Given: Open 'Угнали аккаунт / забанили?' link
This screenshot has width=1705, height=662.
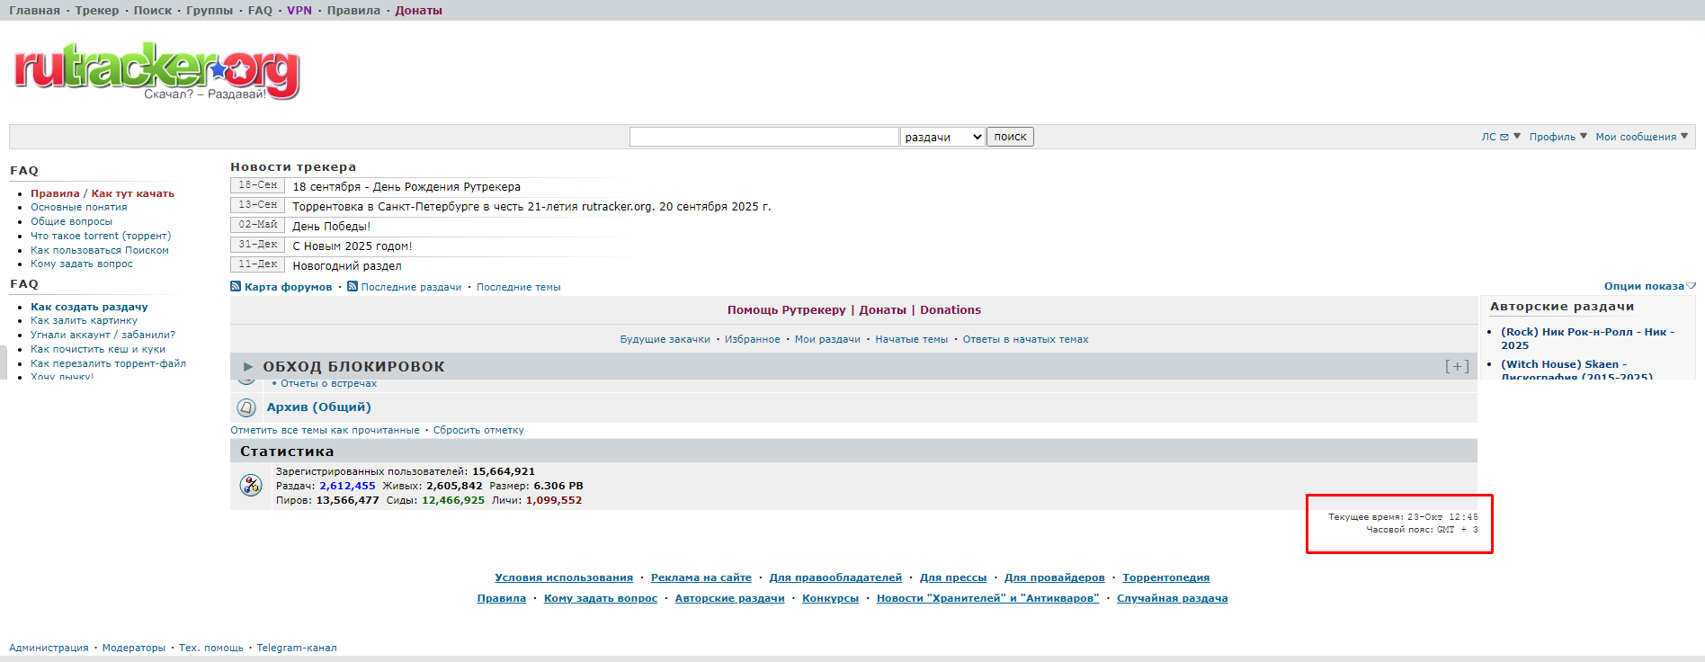Looking at the screenshot, I should pyautogui.click(x=103, y=335).
